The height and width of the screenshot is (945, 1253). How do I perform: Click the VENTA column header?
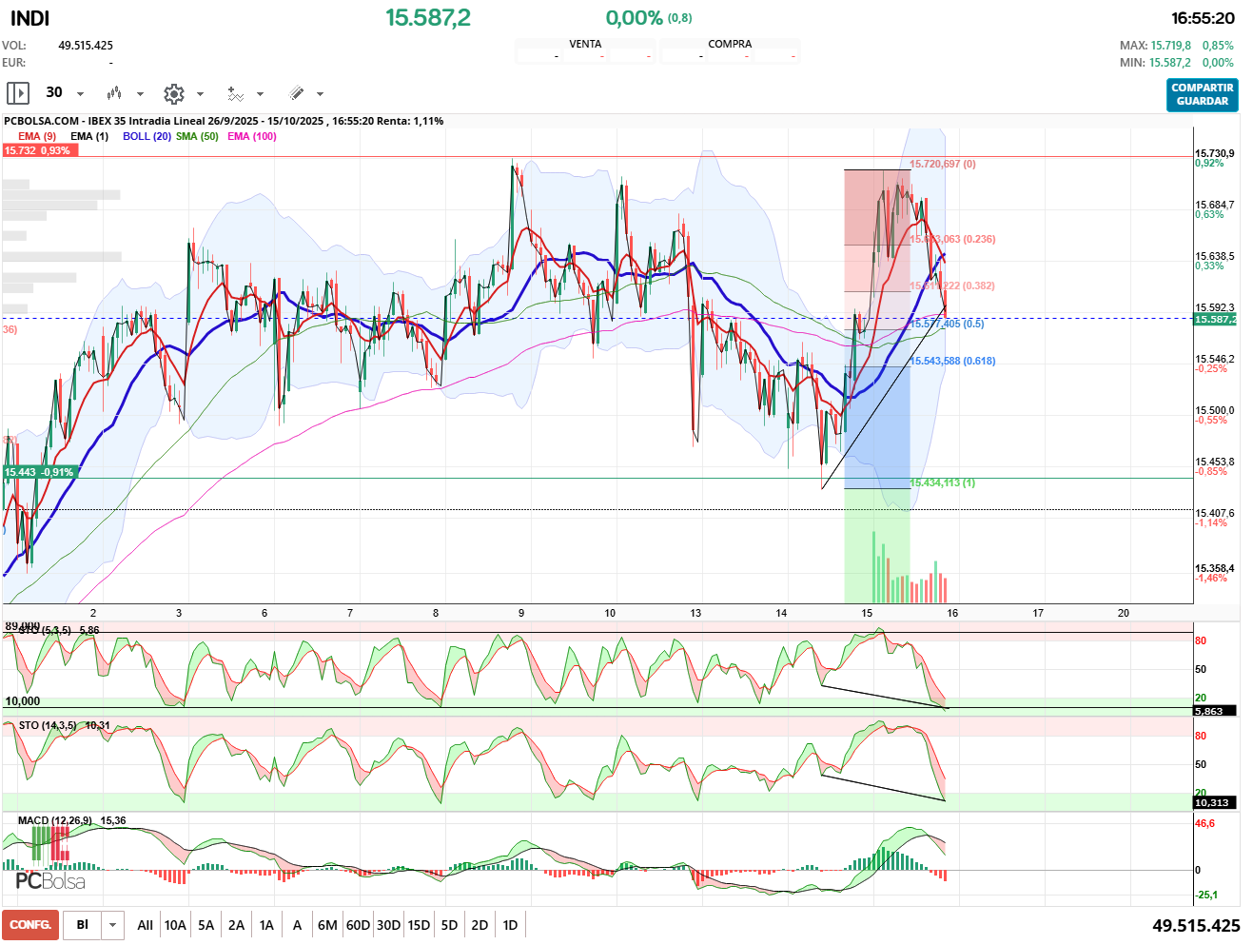pos(585,44)
